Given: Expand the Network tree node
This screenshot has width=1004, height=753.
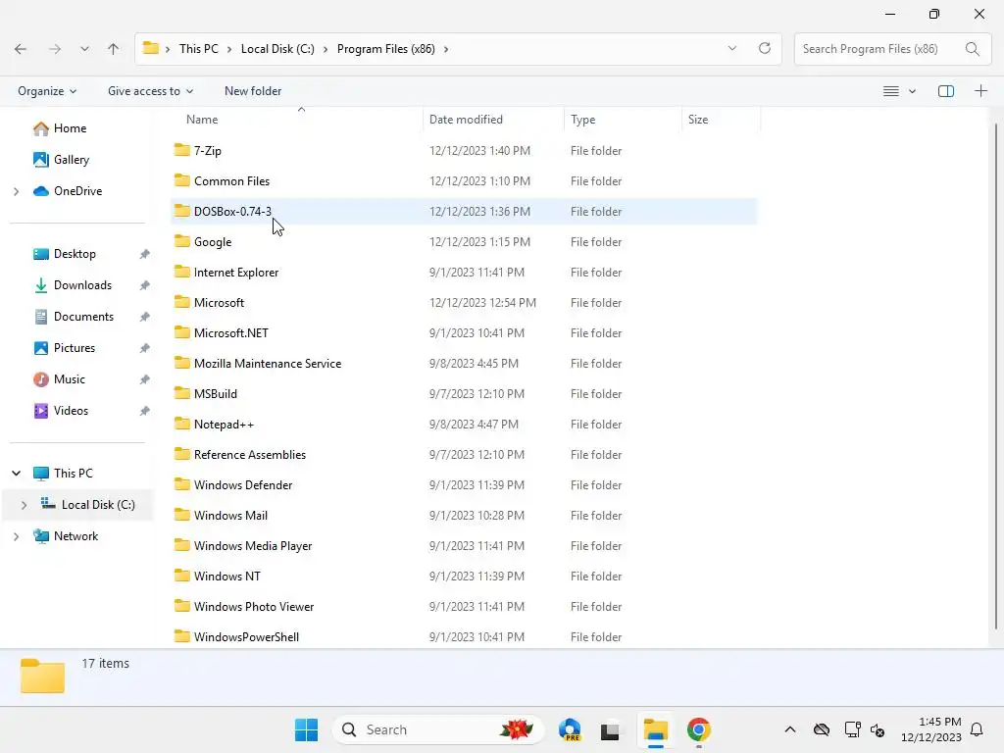Looking at the screenshot, I should point(16,536).
